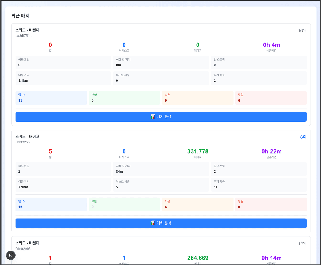This screenshot has width=321, height=265.
Task: Click 부활 tile in the 16위 match
Action: pos(124,98)
